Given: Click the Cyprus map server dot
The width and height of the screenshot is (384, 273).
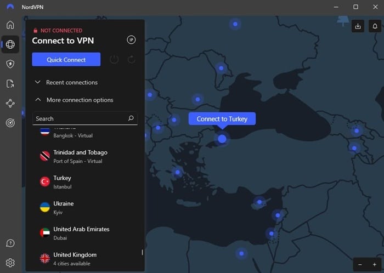Looking at the screenshot, I should point(259,202).
